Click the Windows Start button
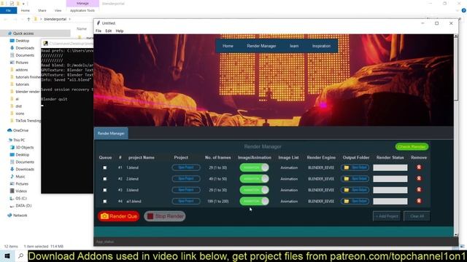The image size is (467, 262). coord(7,255)
